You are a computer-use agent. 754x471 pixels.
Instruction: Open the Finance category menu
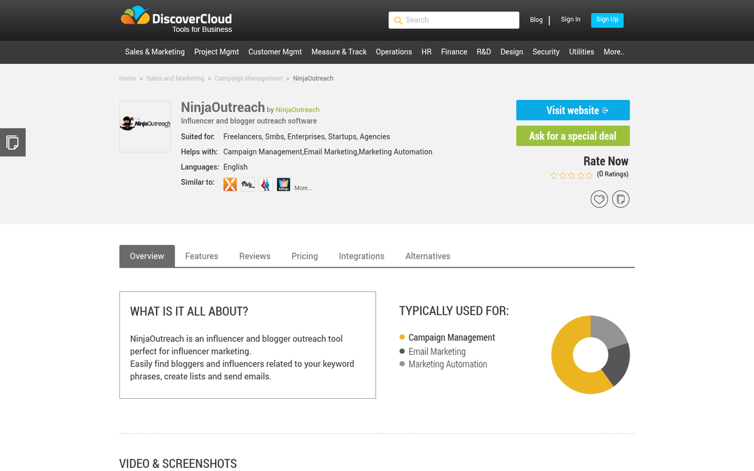(x=454, y=52)
